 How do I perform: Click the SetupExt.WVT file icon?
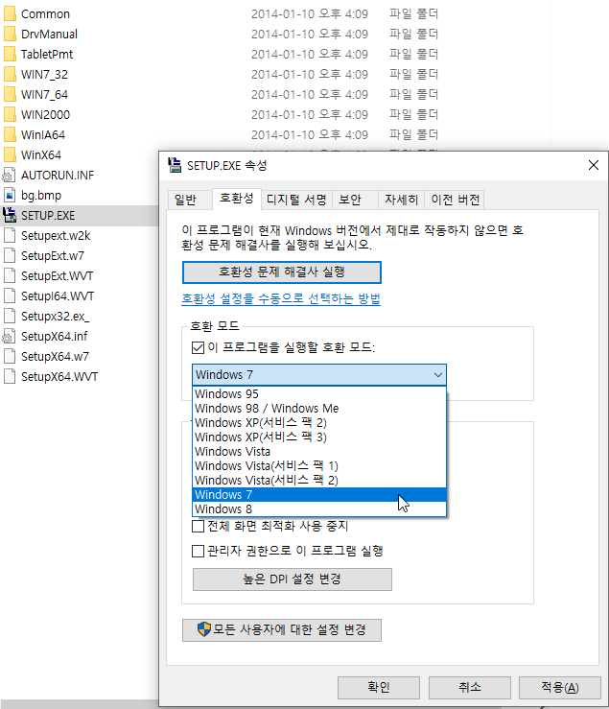tap(10, 275)
